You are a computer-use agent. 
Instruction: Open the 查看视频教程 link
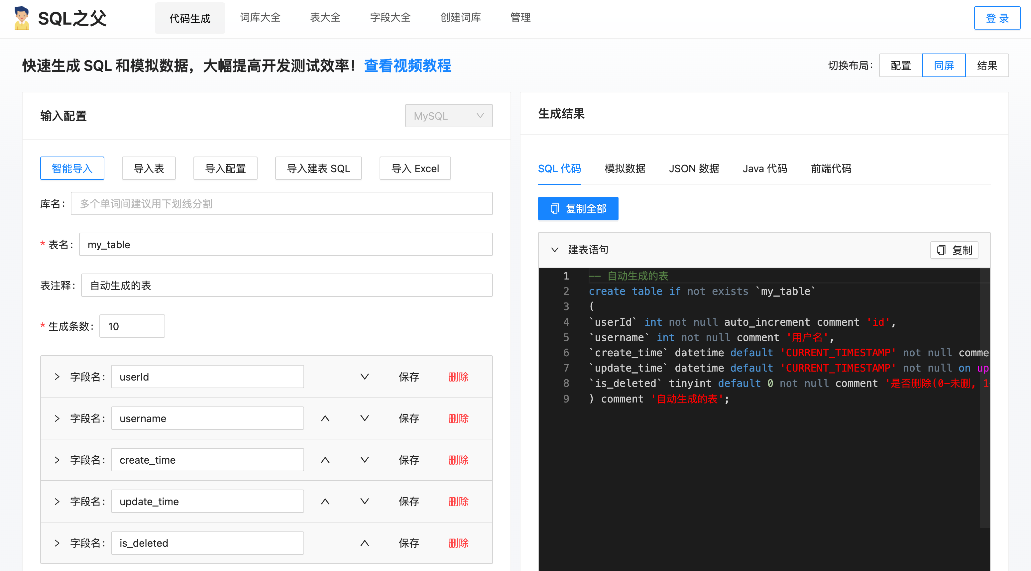point(407,65)
